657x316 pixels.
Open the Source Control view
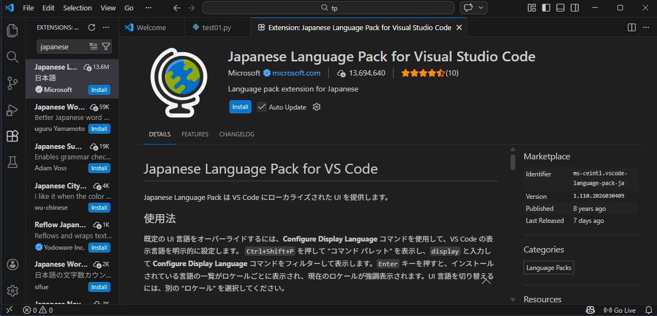point(12,83)
